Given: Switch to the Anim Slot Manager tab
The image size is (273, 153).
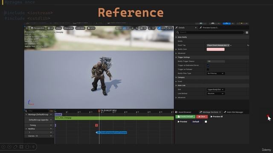Looking at the screenshot, I should point(234,112).
